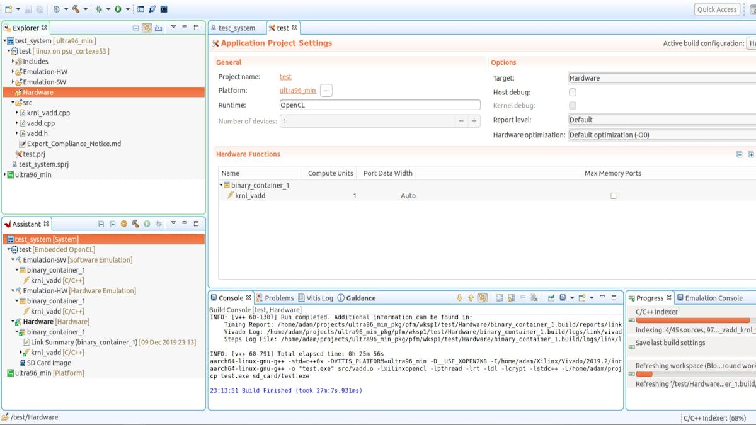Open the Target dropdown set to Hardware
Image resolution: width=756 pixels, height=425 pixels.
[x=661, y=78]
